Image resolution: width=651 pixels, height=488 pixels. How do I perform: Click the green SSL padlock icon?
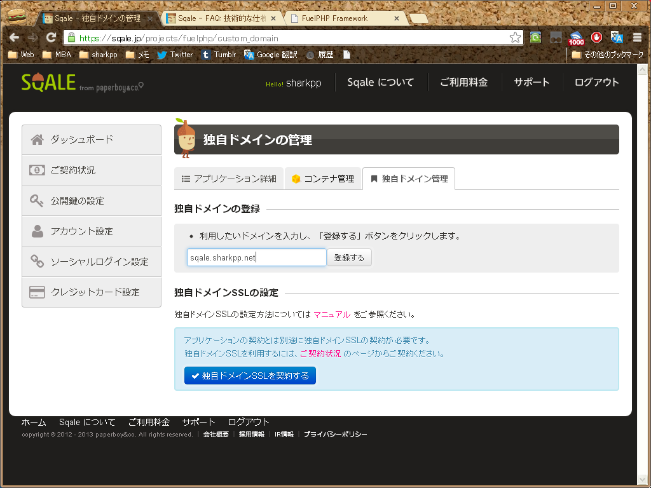(x=71, y=37)
